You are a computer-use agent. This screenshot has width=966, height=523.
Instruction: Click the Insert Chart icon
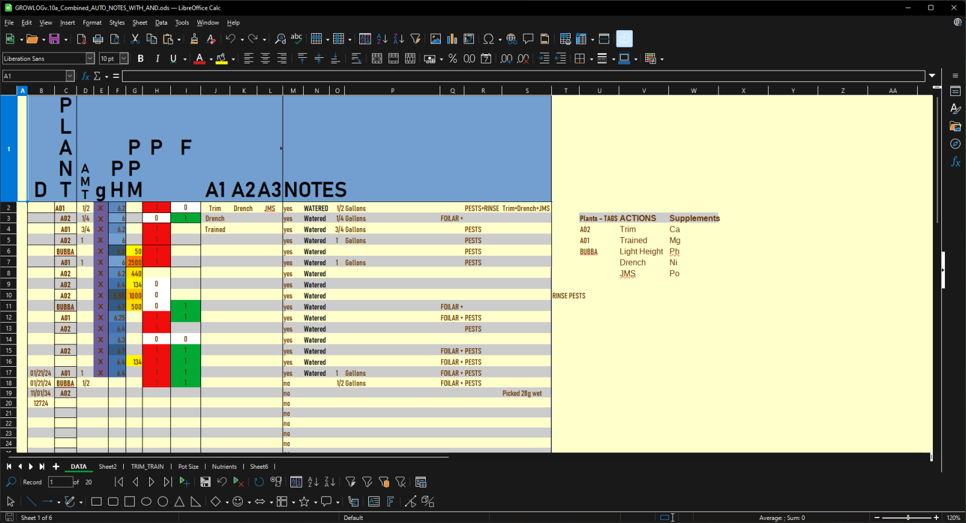point(452,39)
